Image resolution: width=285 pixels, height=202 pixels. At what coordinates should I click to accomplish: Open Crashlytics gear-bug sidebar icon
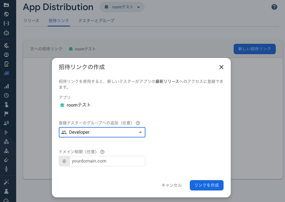click(x=6, y=46)
